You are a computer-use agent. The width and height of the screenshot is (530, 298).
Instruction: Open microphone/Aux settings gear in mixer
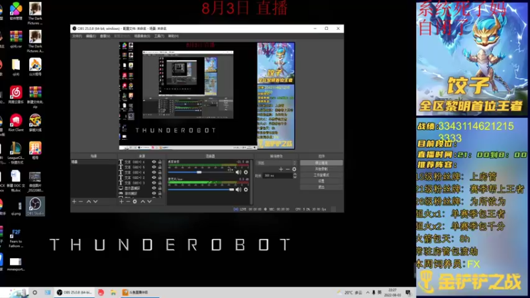click(246, 189)
